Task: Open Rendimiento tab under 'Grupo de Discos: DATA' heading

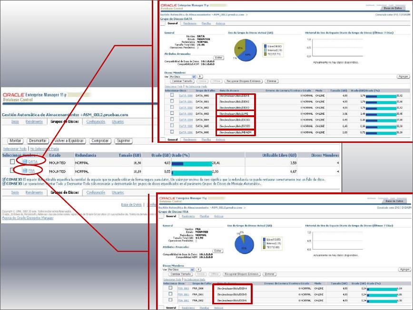Action: click(190, 23)
